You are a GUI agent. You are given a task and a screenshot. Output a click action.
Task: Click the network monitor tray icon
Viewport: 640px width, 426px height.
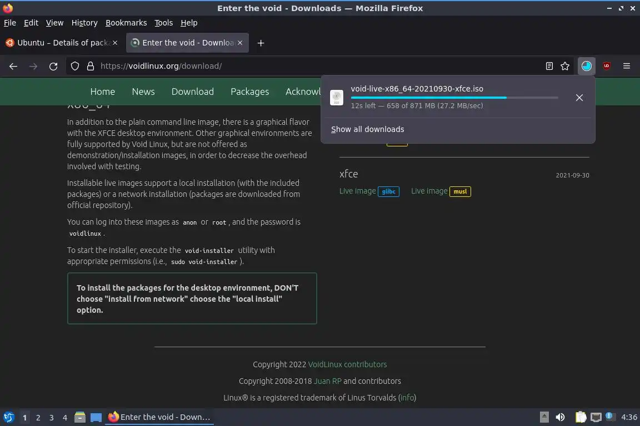click(596, 417)
